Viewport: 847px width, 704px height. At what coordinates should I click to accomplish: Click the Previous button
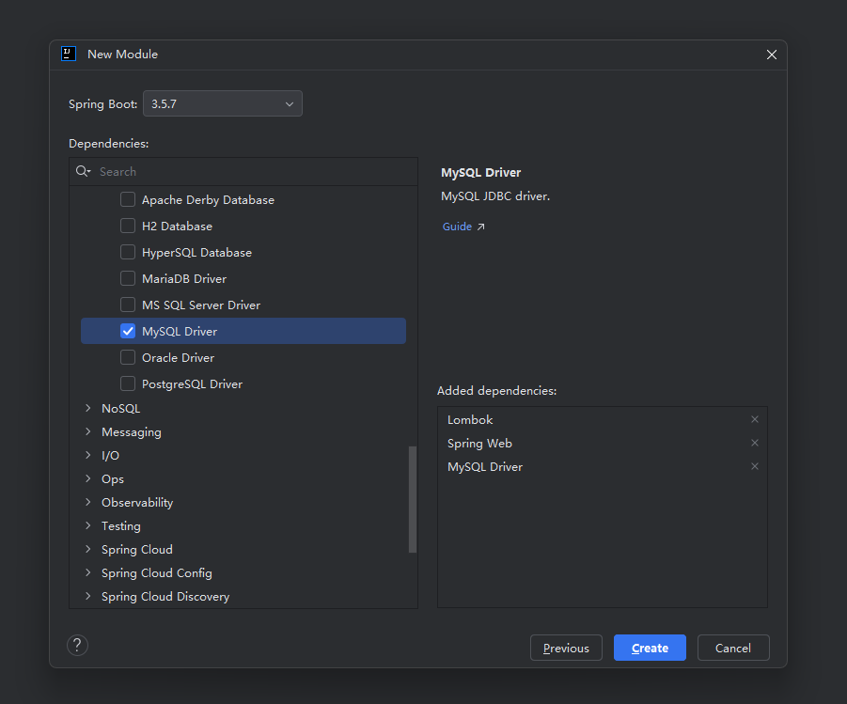(566, 648)
